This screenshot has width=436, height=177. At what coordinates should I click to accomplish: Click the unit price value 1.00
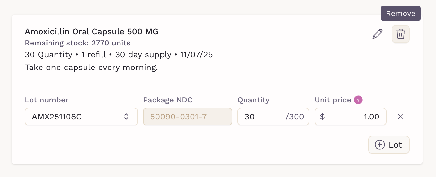pyautogui.click(x=371, y=117)
